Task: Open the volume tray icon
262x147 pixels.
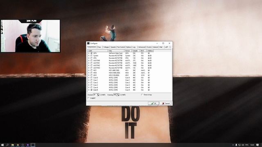Action: [x=243, y=145]
